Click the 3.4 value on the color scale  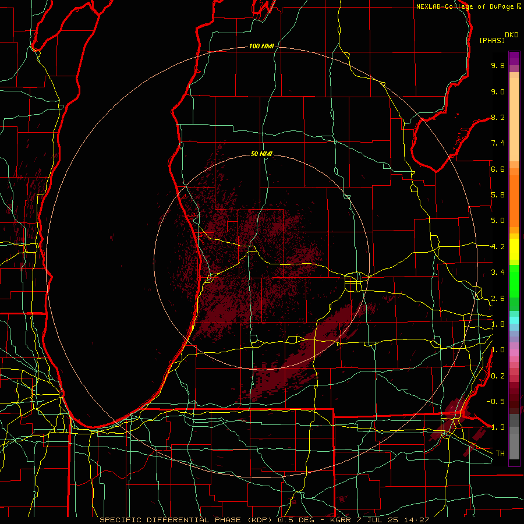click(498, 272)
